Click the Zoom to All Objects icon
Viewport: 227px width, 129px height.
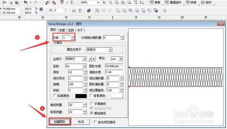(x=123, y=2)
